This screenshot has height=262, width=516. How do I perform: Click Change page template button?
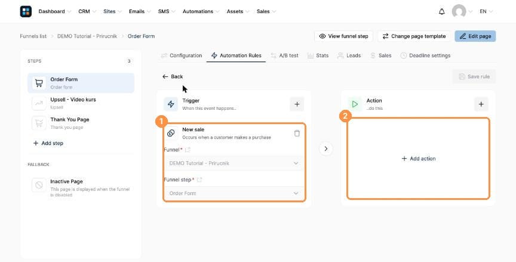414,36
